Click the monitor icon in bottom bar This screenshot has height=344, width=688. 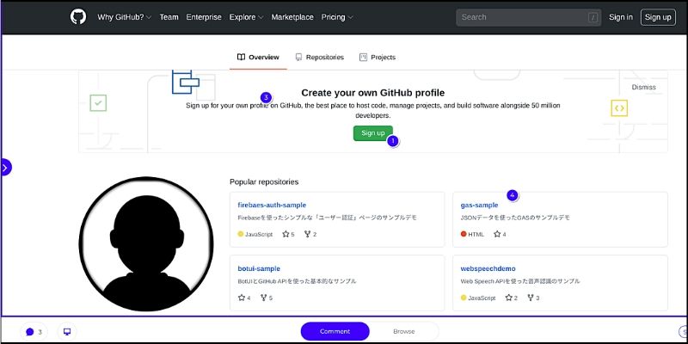(x=67, y=331)
